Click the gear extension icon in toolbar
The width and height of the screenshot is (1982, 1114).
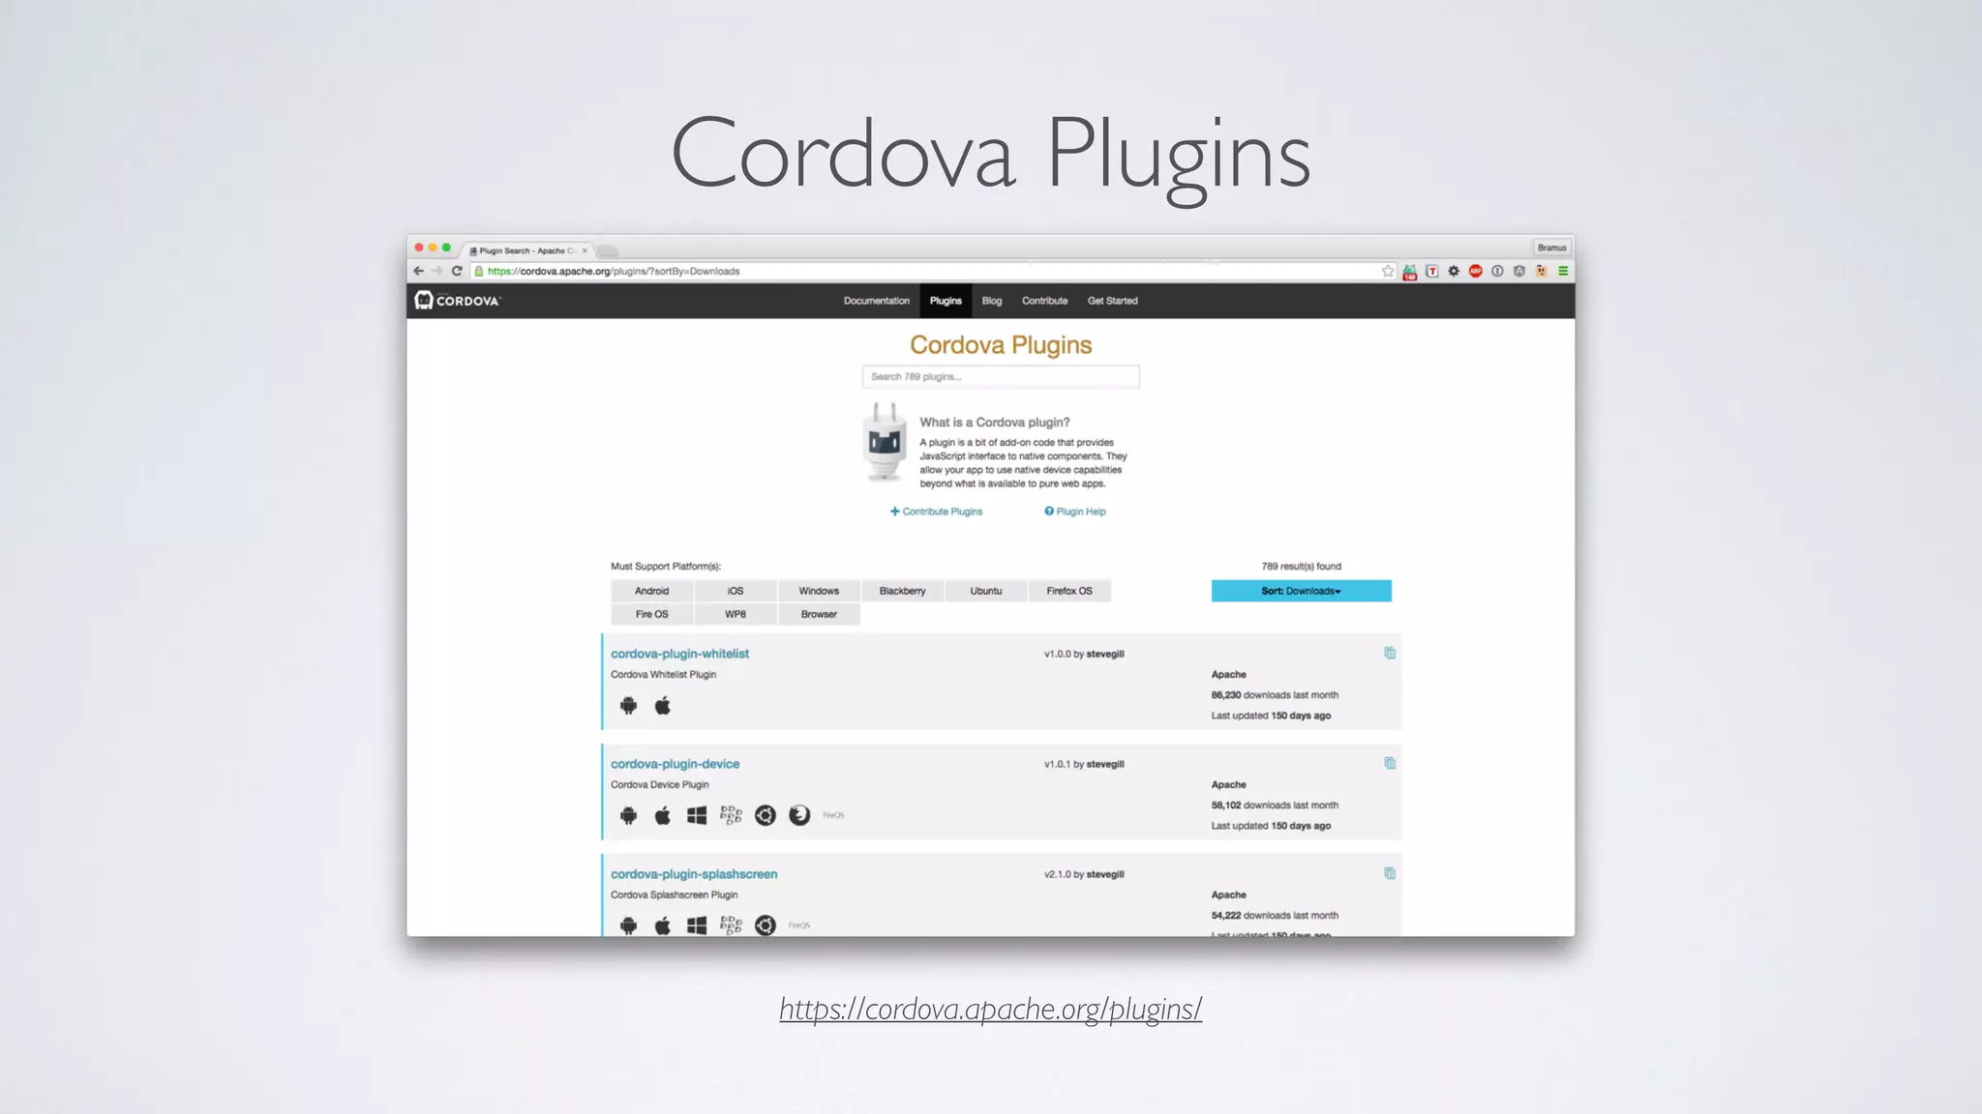[x=1454, y=272]
